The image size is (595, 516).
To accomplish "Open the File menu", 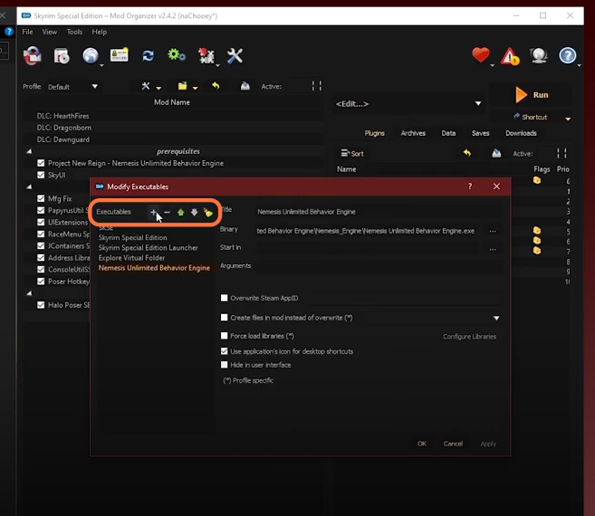I will 27,32.
